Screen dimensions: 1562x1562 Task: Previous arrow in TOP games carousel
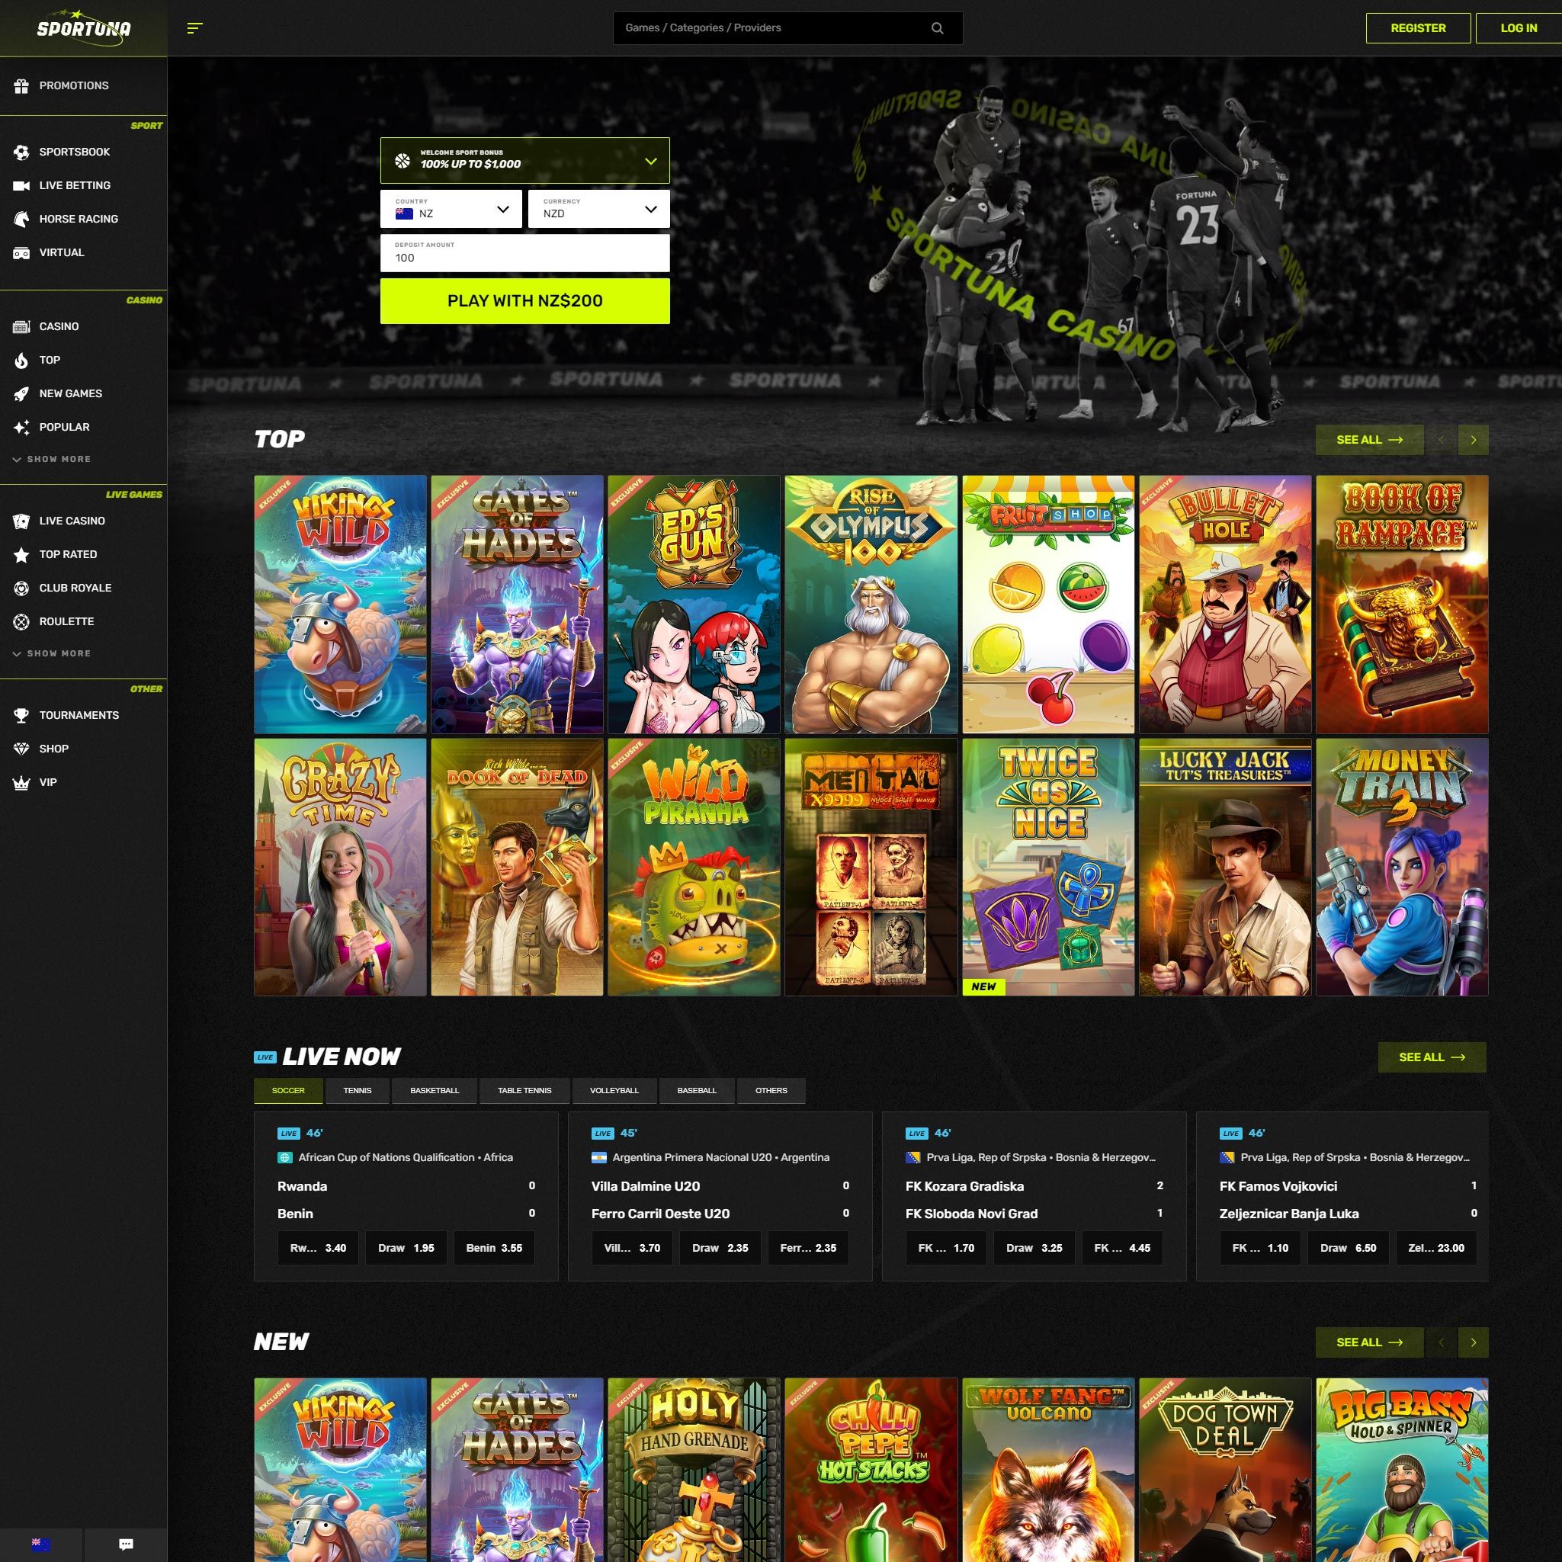1441,440
